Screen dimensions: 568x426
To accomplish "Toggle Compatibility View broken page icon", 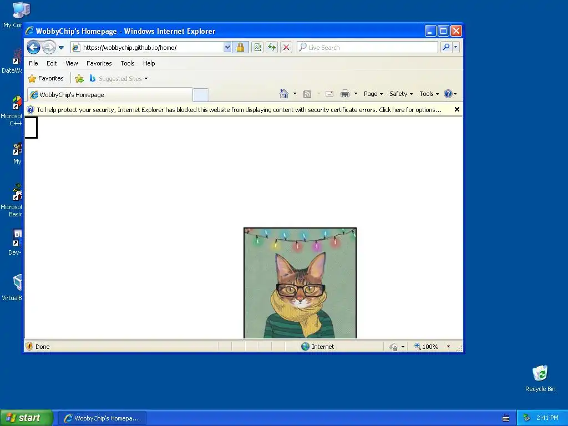I will pyautogui.click(x=257, y=48).
